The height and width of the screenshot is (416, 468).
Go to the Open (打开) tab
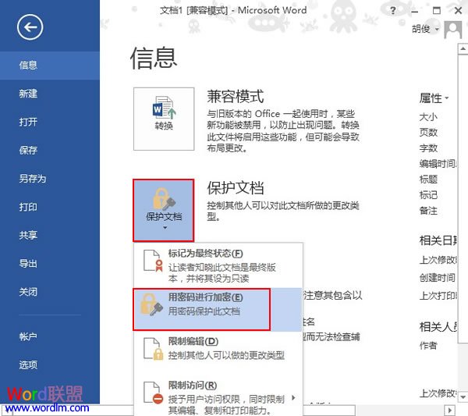click(50, 122)
